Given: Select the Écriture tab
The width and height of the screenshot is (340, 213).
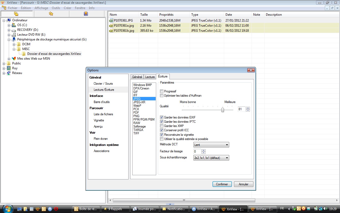Looking at the screenshot, I should click(163, 76).
